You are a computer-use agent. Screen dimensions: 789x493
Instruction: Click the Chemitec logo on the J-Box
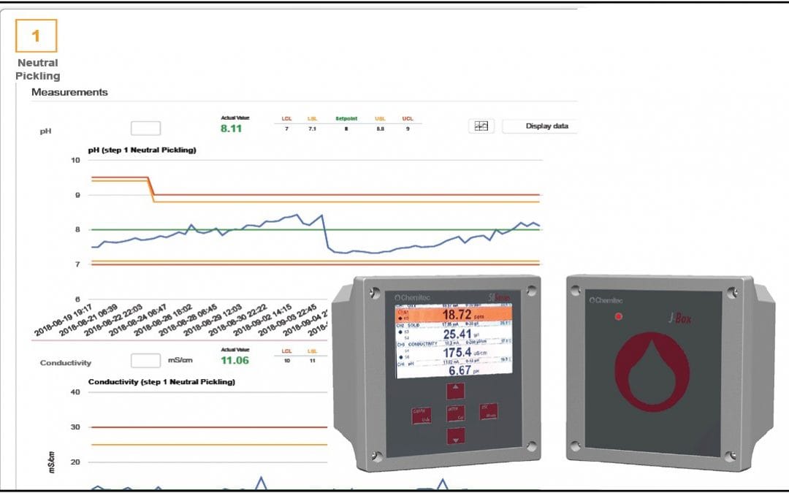coord(606,300)
